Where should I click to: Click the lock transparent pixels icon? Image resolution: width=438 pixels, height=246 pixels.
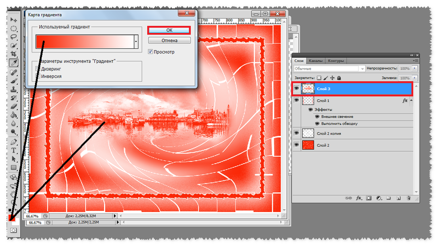click(319, 78)
